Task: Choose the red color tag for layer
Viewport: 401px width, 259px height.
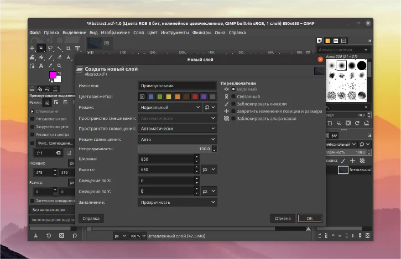Action: [195, 97]
